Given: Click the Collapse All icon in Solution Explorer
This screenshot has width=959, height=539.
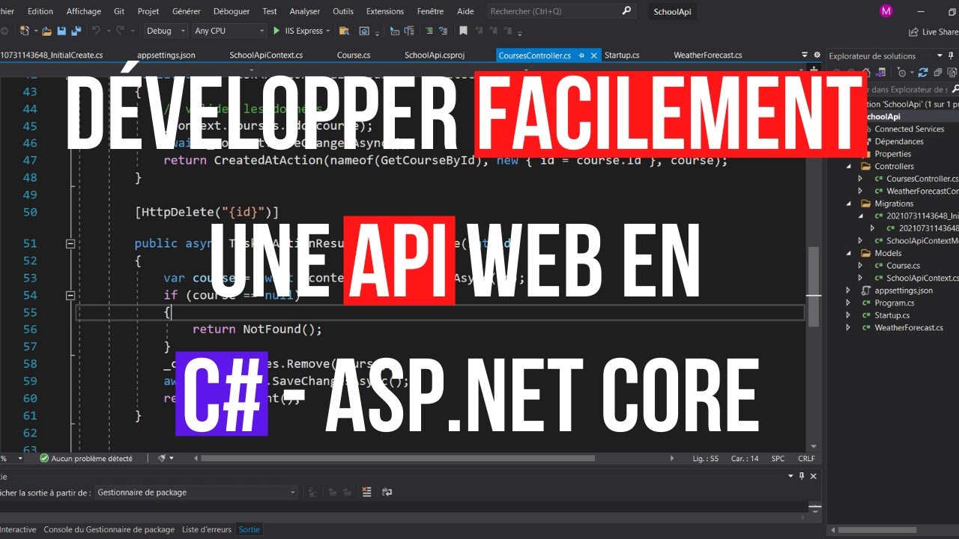Looking at the screenshot, I should pos(938,73).
